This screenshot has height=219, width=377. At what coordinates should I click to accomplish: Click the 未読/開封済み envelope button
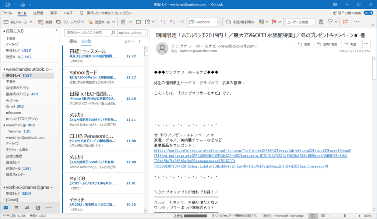pos(240,22)
